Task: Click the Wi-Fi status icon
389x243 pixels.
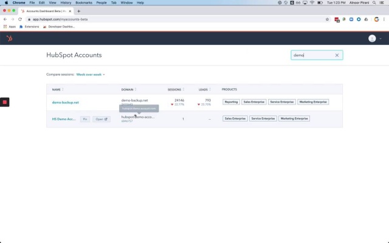Action: coord(312,2)
